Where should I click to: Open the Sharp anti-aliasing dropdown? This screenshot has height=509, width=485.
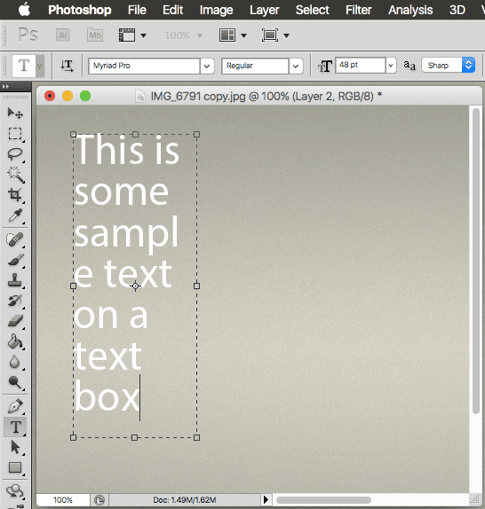coord(448,66)
